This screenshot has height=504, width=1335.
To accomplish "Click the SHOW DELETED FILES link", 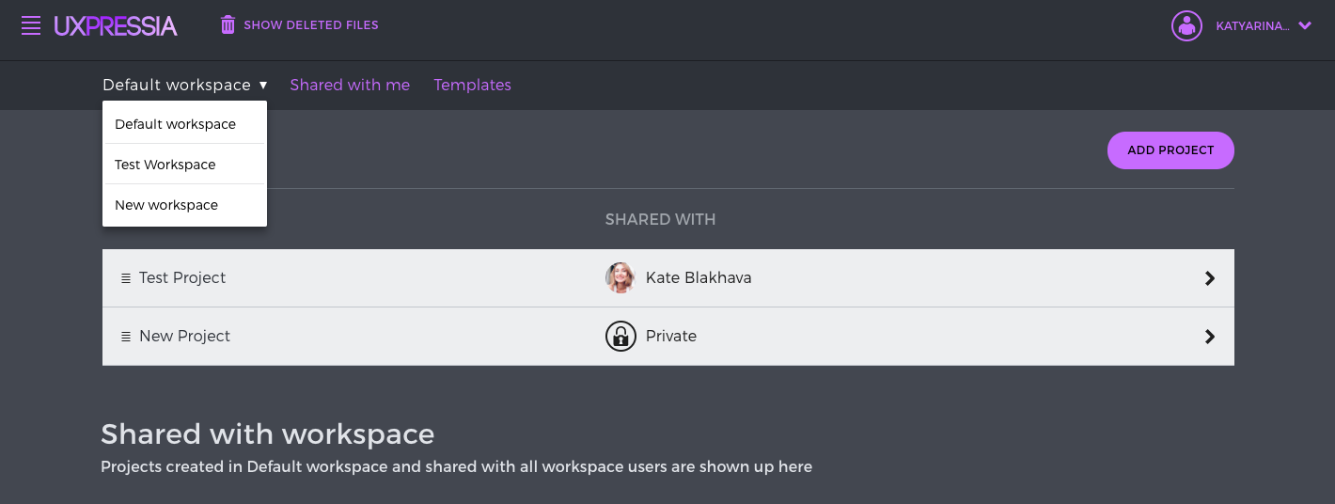I will (311, 25).
